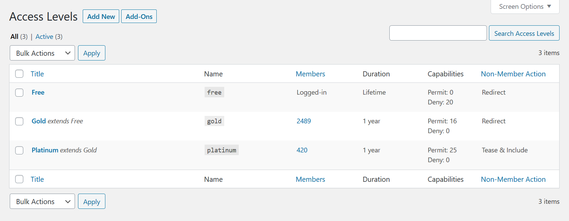
Task: Open the bottom Bulk Actions dropdown
Action: pos(42,201)
